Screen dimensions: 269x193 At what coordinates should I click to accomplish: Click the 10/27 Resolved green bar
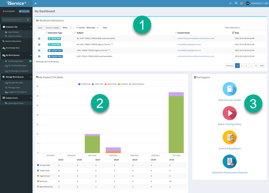tap(92, 144)
